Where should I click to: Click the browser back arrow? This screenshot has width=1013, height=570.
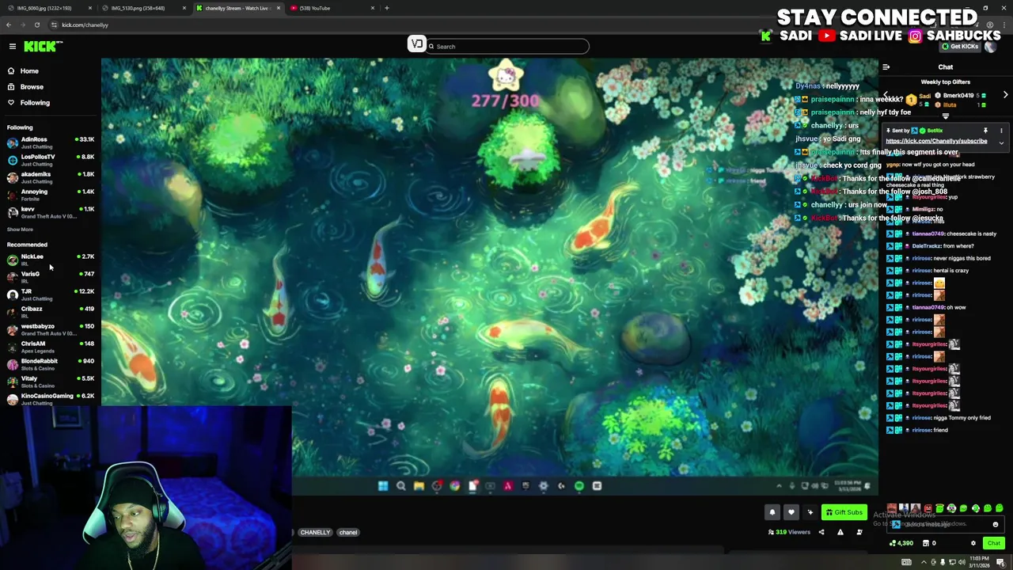click(x=9, y=25)
